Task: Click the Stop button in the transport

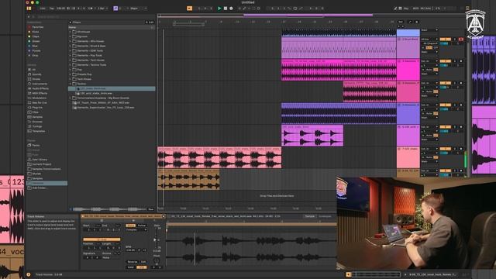Action: 226,9
